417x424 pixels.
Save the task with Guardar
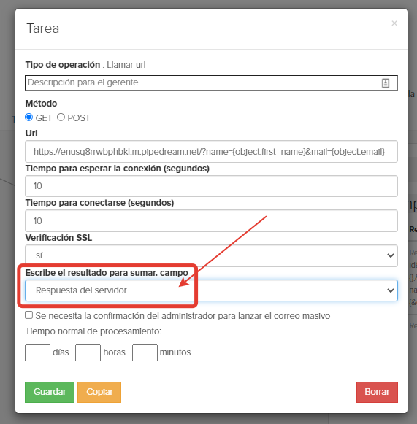tap(50, 392)
